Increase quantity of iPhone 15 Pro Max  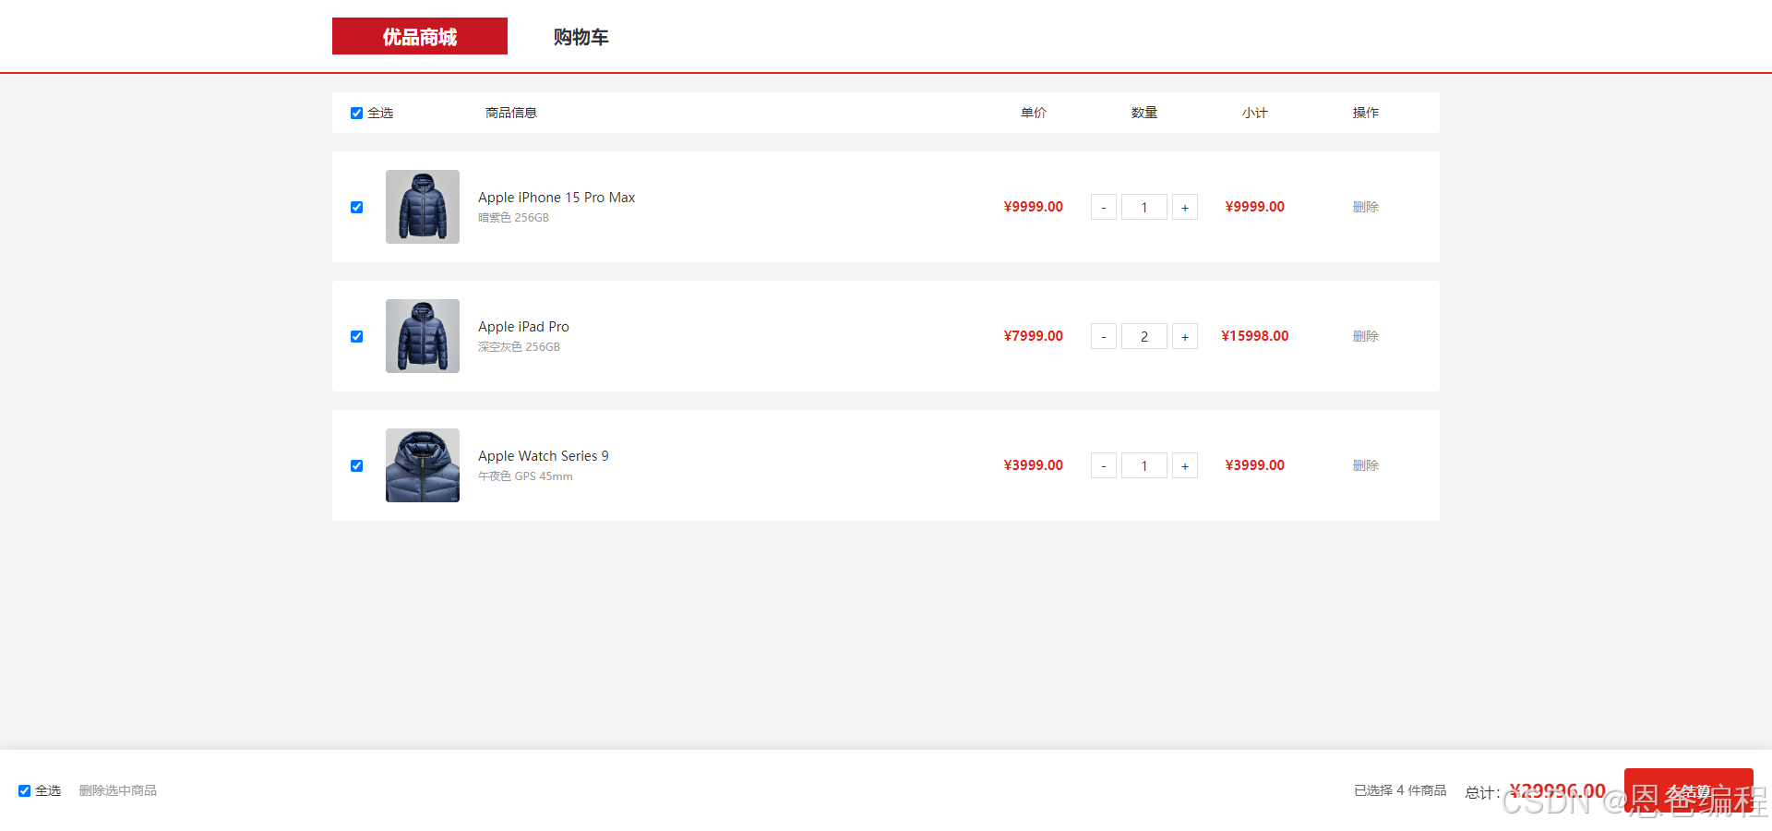pyautogui.click(x=1185, y=207)
